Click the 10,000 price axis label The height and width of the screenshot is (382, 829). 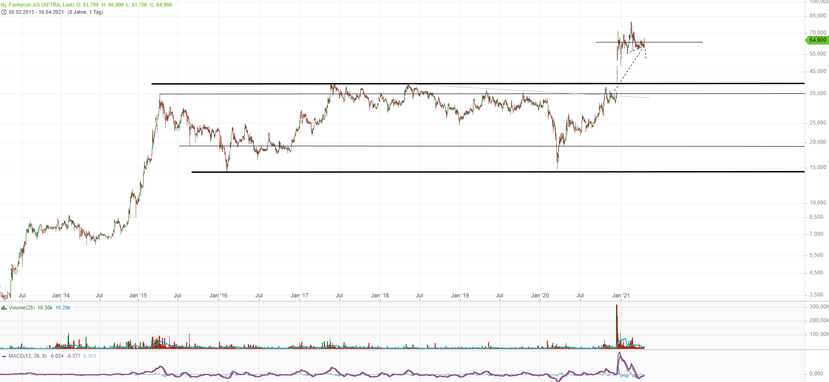tap(817, 203)
